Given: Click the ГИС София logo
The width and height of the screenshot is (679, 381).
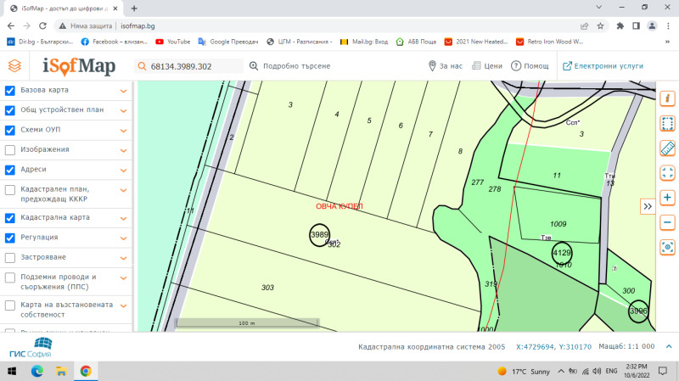Looking at the screenshot, I should [31, 348].
